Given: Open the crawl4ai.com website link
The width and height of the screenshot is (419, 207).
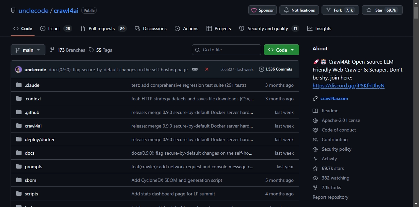Looking at the screenshot, I should 334,98.
